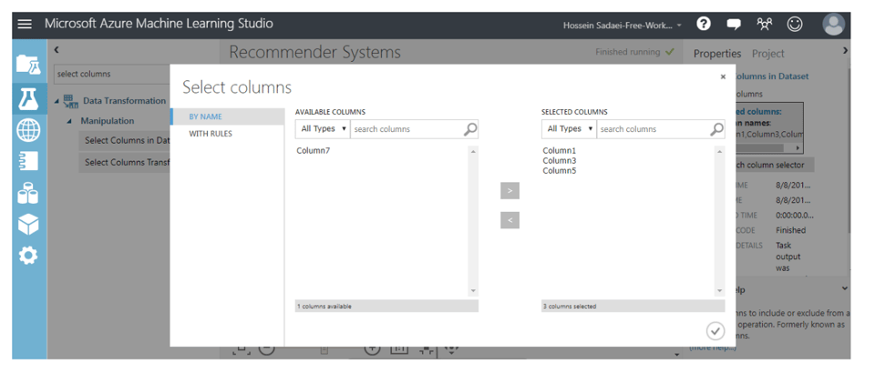
Task: Open the hamburger navigation menu
Action: click(x=25, y=25)
